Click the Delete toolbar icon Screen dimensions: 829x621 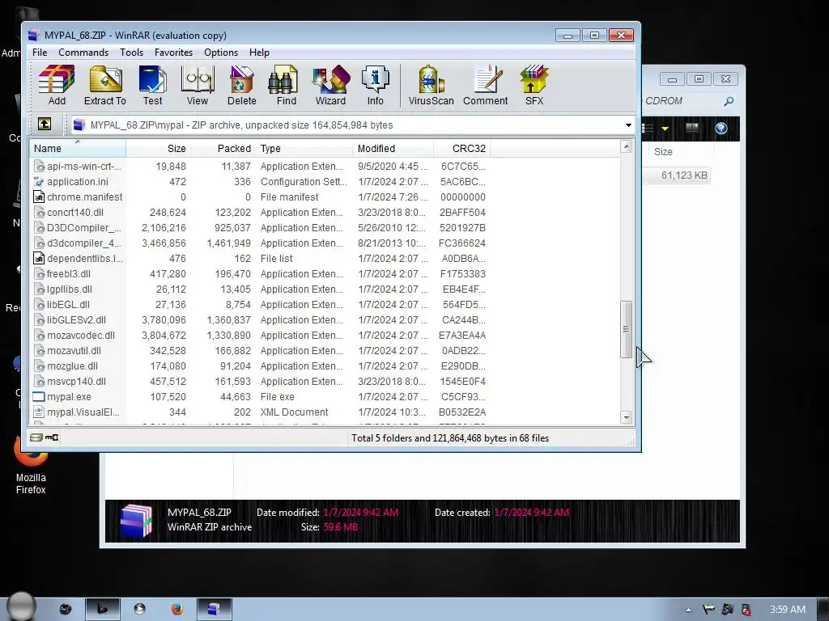[x=241, y=86]
